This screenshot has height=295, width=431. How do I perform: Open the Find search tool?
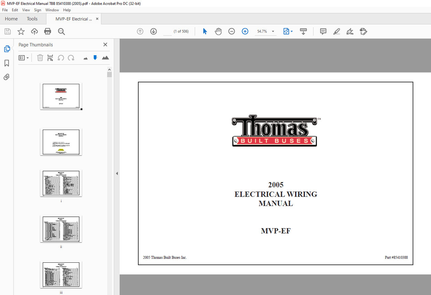coord(61,31)
